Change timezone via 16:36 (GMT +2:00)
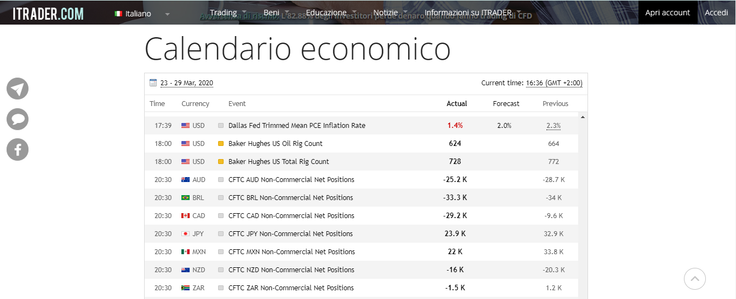This screenshot has height=299, width=736. 554,83
